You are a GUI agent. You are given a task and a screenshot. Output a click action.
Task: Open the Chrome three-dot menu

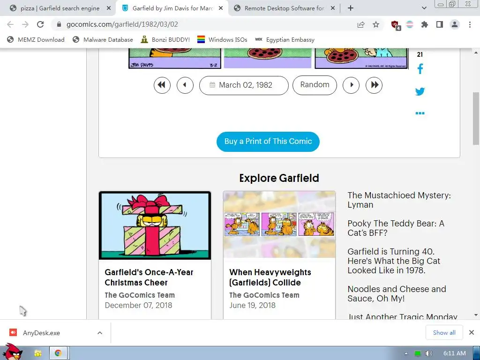point(470,24)
